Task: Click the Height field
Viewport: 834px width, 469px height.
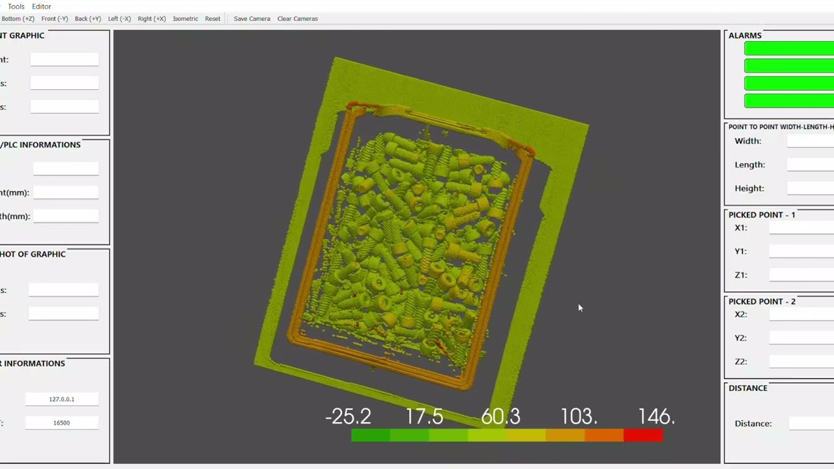Action: click(x=811, y=188)
